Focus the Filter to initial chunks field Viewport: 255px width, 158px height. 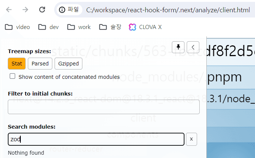click(x=104, y=107)
